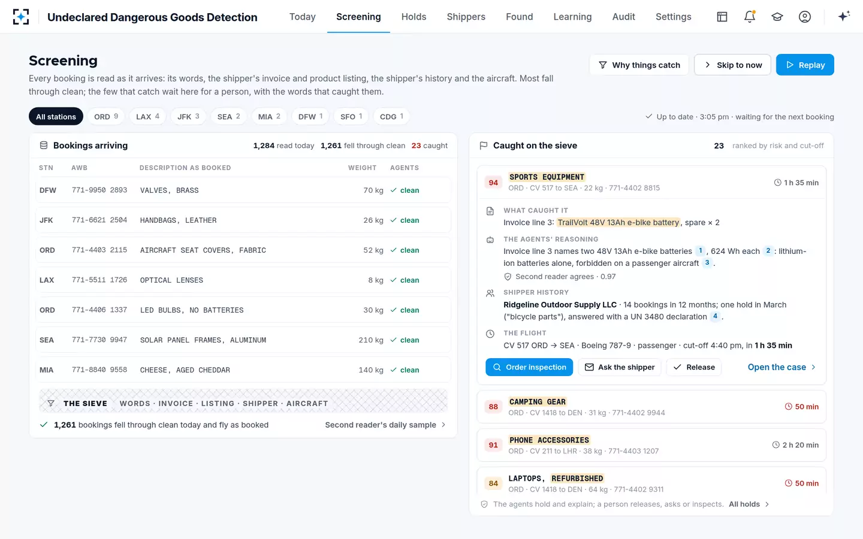Image resolution: width=863 pixels, height=539 pixels.
Task: Filter bookings by JFK station
Action: pyautogui.click(x=188, y=116)
